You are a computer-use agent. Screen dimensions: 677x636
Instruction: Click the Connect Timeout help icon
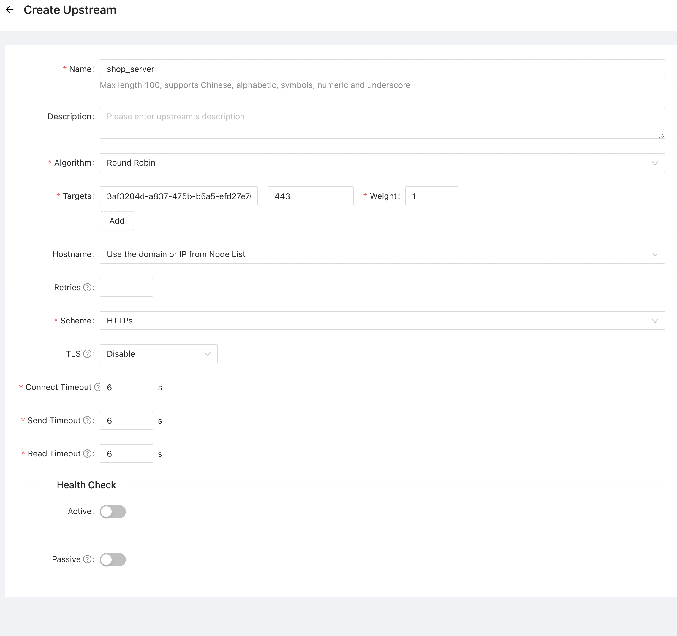(97, 387)
